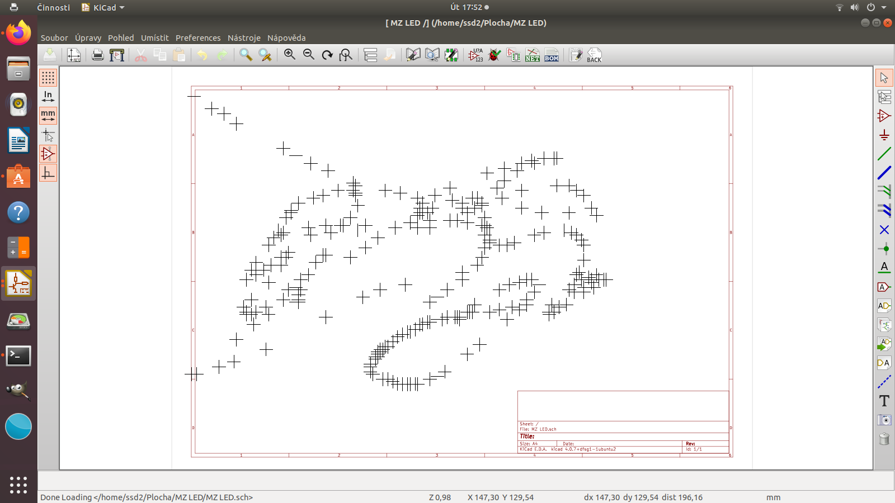Open the Plot schematic dialog

117,55
